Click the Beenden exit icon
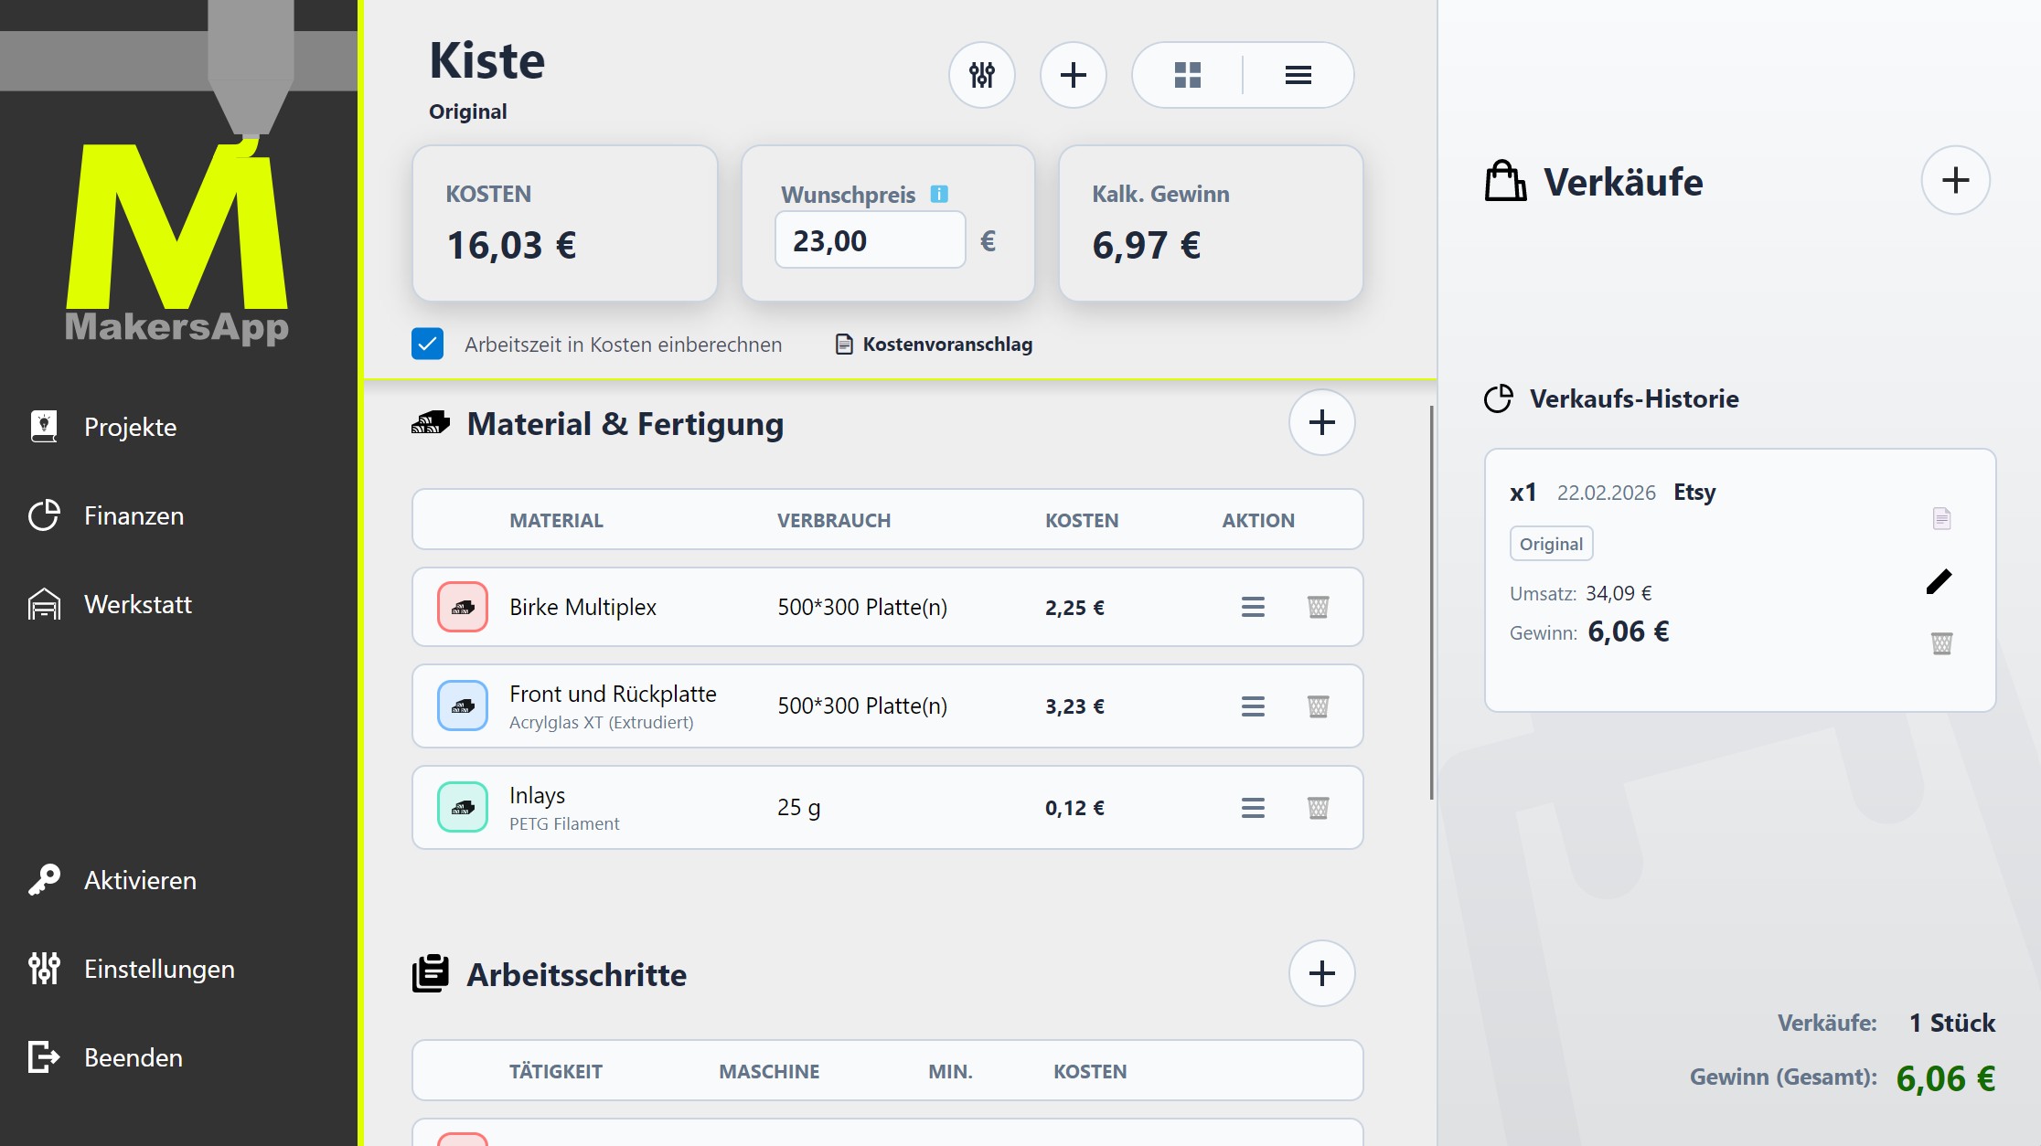 [x=44, y=1057]
